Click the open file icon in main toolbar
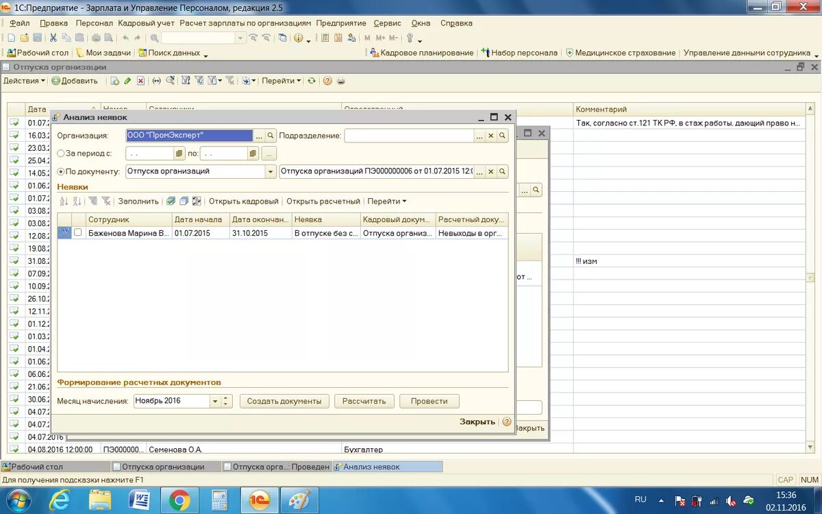 [25, 38]
